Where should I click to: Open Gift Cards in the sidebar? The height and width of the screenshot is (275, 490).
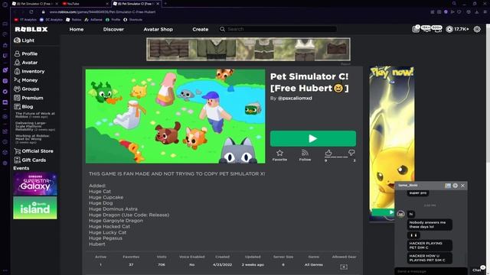pos(30,160)
